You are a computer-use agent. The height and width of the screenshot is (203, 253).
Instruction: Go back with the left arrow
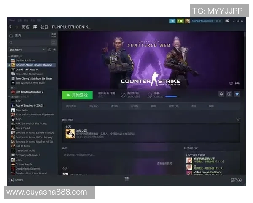11,27
